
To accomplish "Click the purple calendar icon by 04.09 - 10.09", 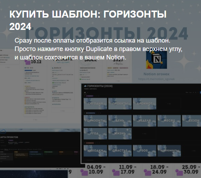I will [x=84, y=172].
